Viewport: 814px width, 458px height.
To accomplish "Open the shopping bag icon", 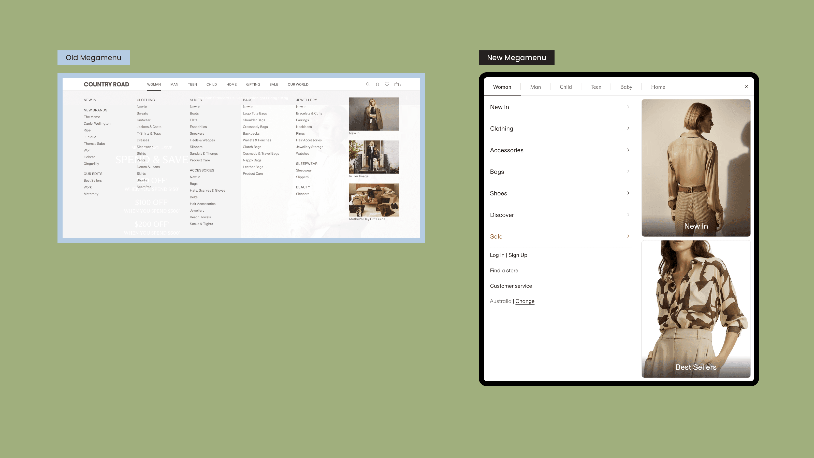I will (x=397, y=84).
